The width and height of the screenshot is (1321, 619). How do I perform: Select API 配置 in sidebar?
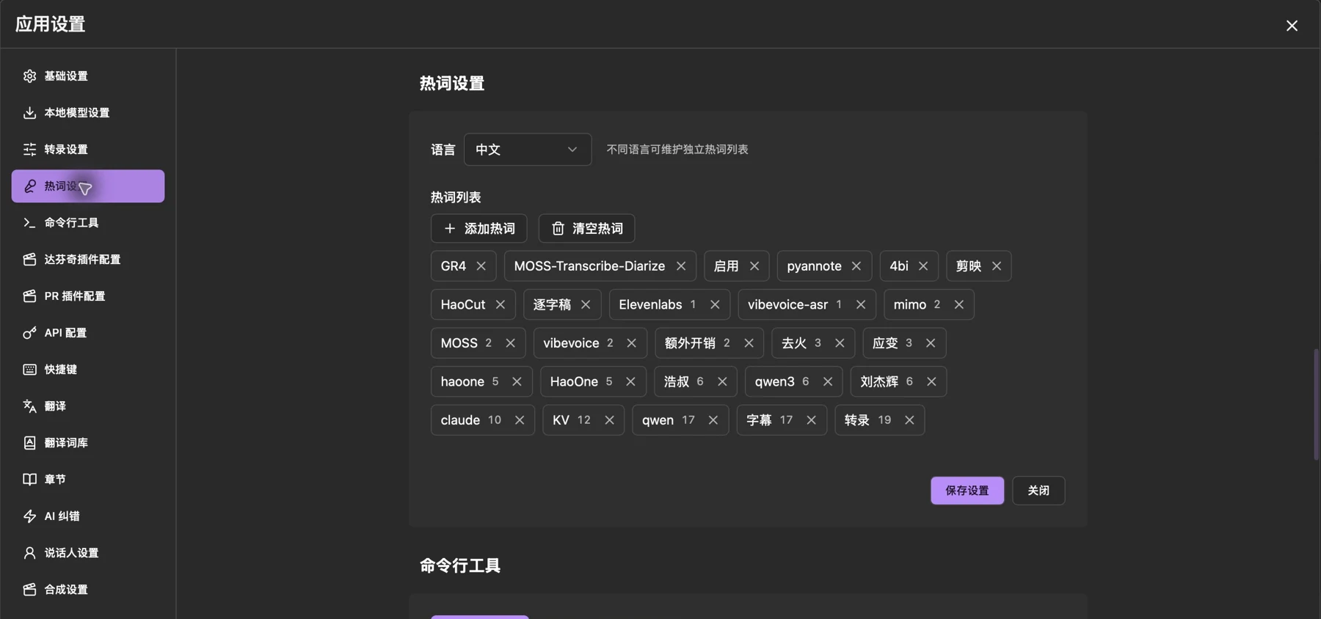88,333
